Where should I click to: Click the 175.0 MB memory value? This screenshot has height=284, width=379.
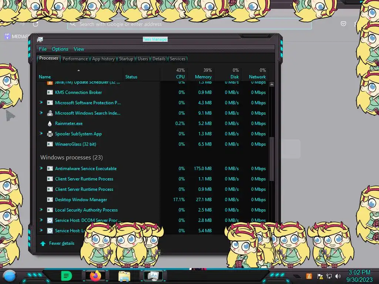pyautogui.click(x=202, y=169)
